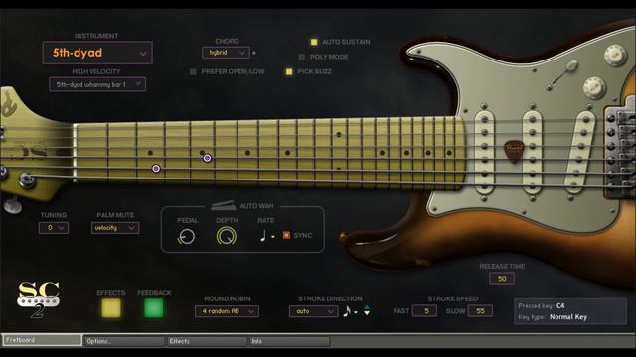636x357 pixels.
Task: Toggle the Prefer Open/Low checkbox
Action: 193,72
